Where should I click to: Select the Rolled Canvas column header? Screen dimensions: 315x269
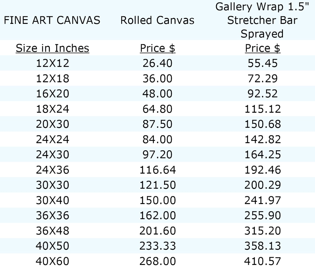[157, 20]
